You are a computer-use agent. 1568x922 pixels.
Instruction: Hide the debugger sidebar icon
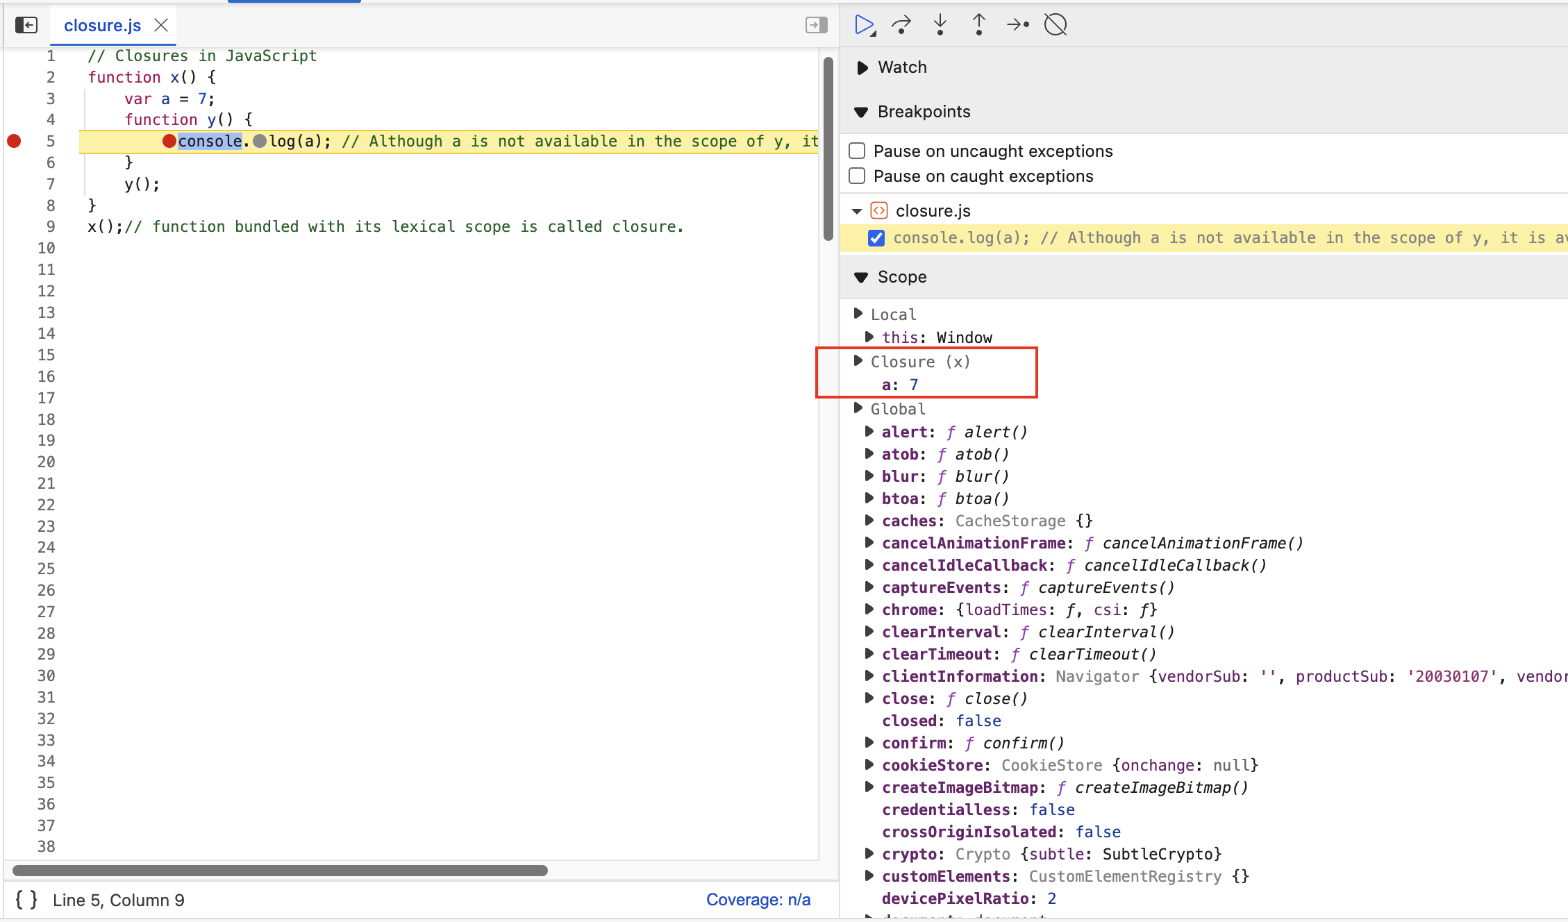pyautogui.click(x=816, y=25)
